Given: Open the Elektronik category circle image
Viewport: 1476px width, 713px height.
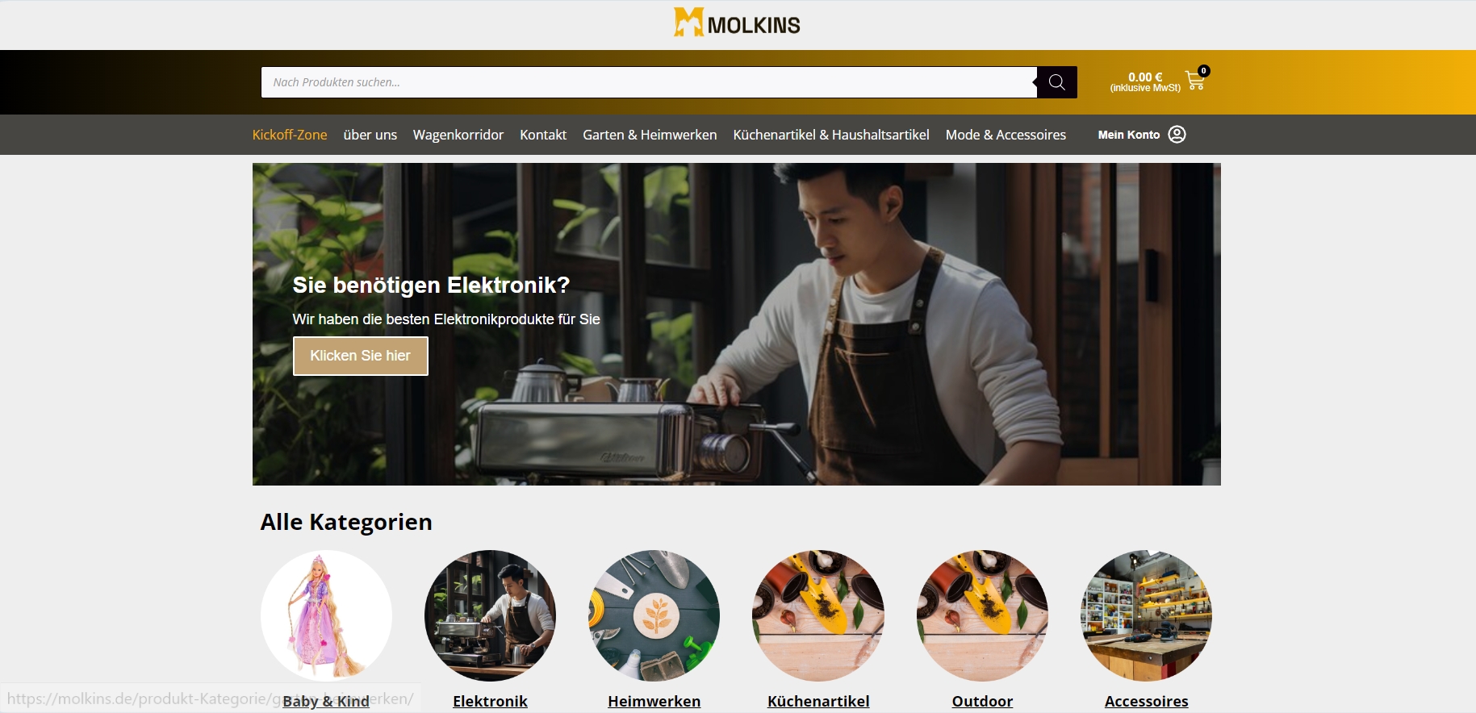Looking at the screenshot, I should (490, 615).
